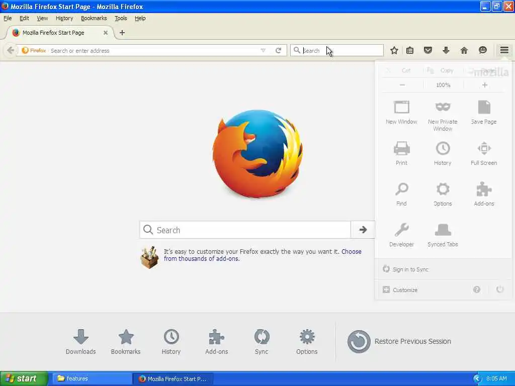515x386 pixels.
Task: Select the Mozilla Firefox Start Page tab
Action: [x=60, y=33]
